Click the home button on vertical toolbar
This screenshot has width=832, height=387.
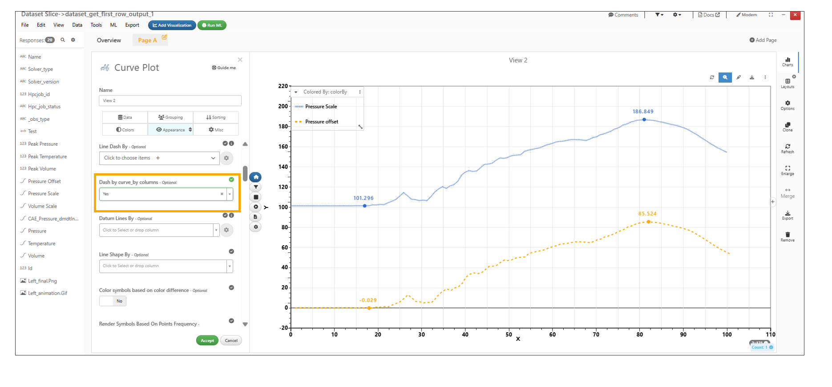click(x=256, y=177)
